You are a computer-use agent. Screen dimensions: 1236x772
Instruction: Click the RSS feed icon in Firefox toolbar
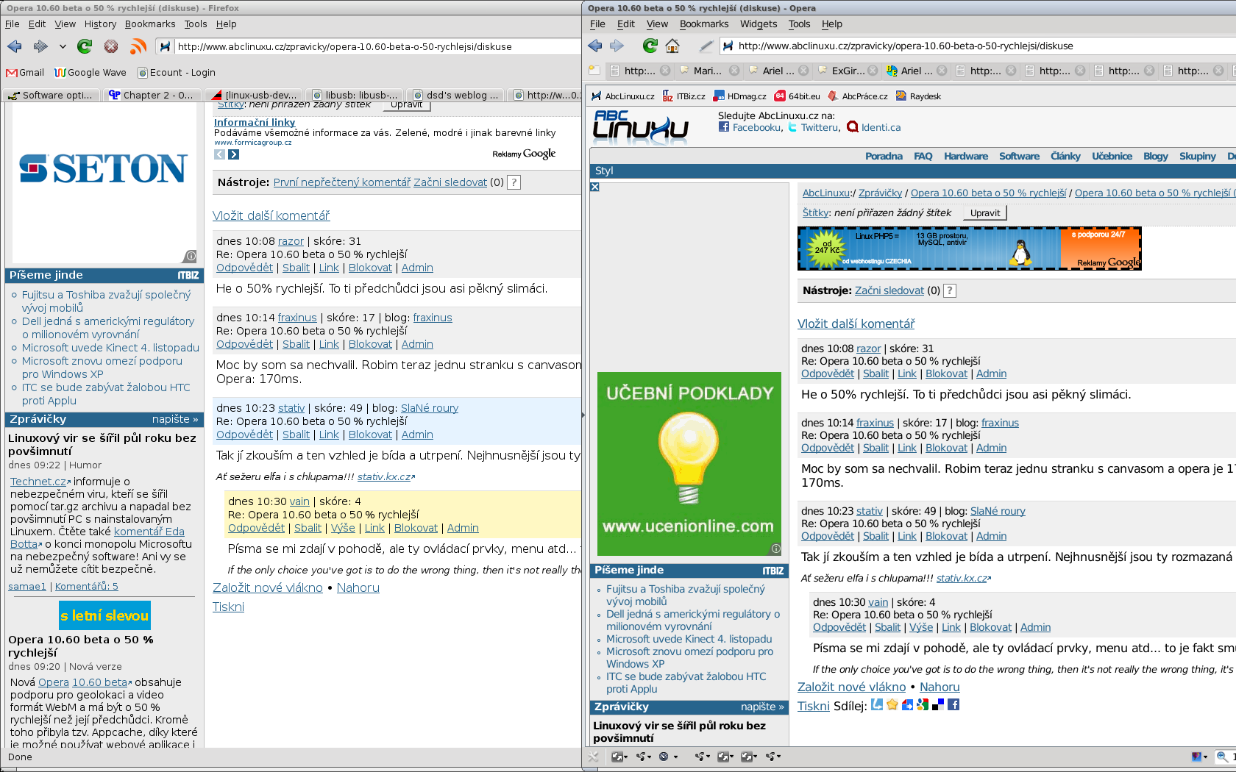click(x=138, y=46)
